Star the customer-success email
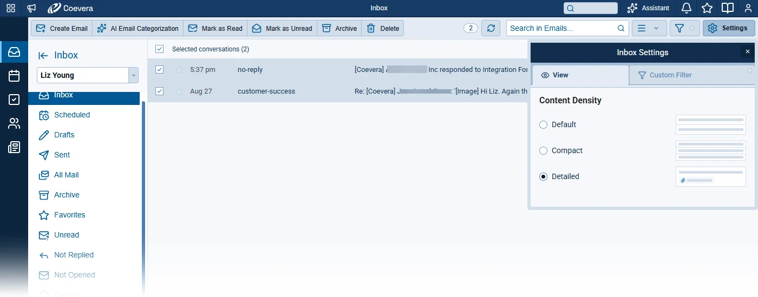This screenshot has height=297, width=758. click(179, 91)
